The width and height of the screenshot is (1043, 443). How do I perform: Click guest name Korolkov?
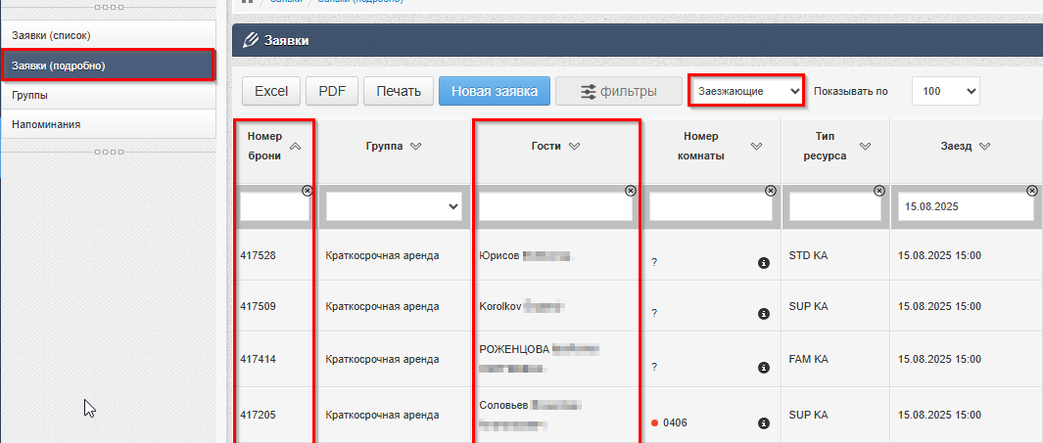coord(499,306)
